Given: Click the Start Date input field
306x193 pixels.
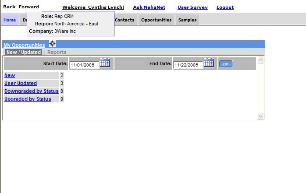Looking at the screenshot, I should click(83, 65).
